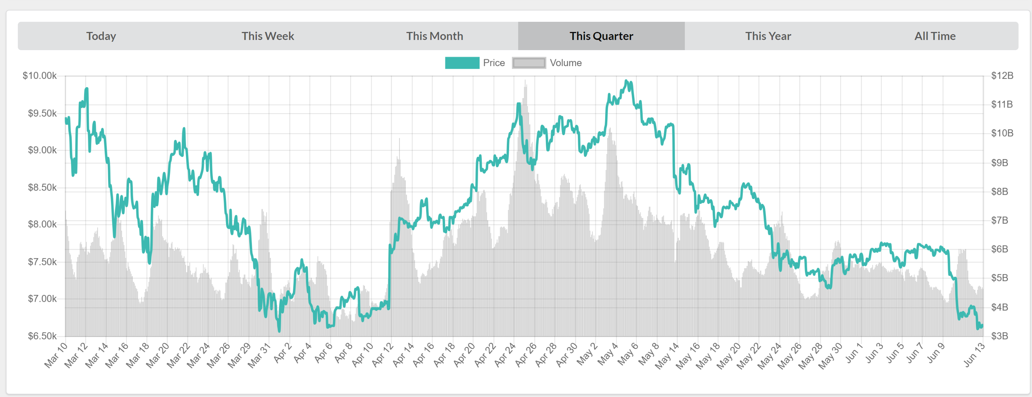Viewport: 1032px width, 397px height.
Task: Click the $6.50k price axis label
Action: (42, 336)
